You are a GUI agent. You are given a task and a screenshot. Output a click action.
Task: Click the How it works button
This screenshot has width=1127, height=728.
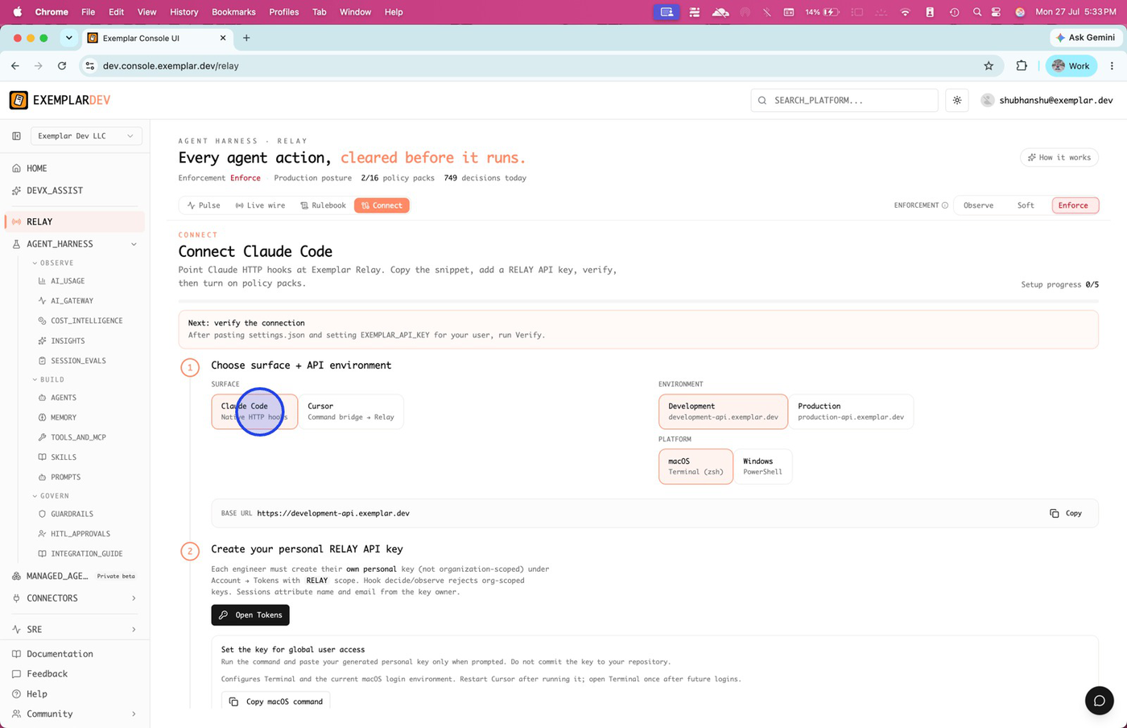click(x=1059, y=158)
